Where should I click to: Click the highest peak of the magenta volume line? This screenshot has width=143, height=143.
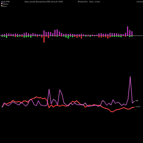coord(130,77)
